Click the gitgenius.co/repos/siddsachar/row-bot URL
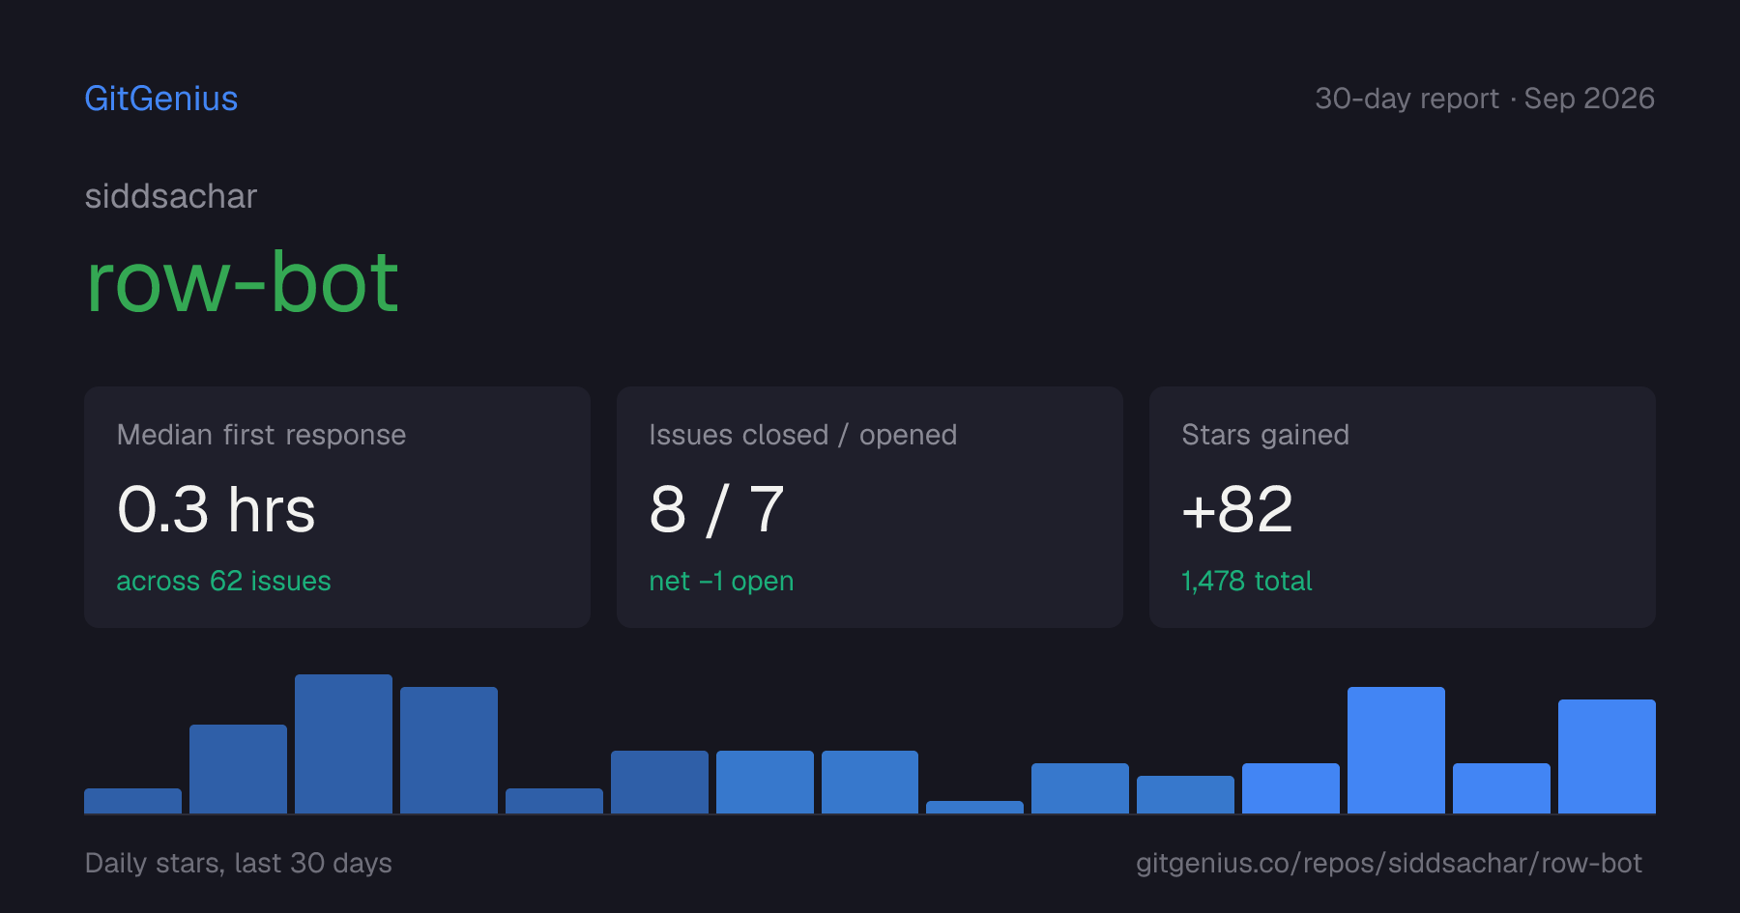1740x913 pixels. click(x=1389, y=863)
